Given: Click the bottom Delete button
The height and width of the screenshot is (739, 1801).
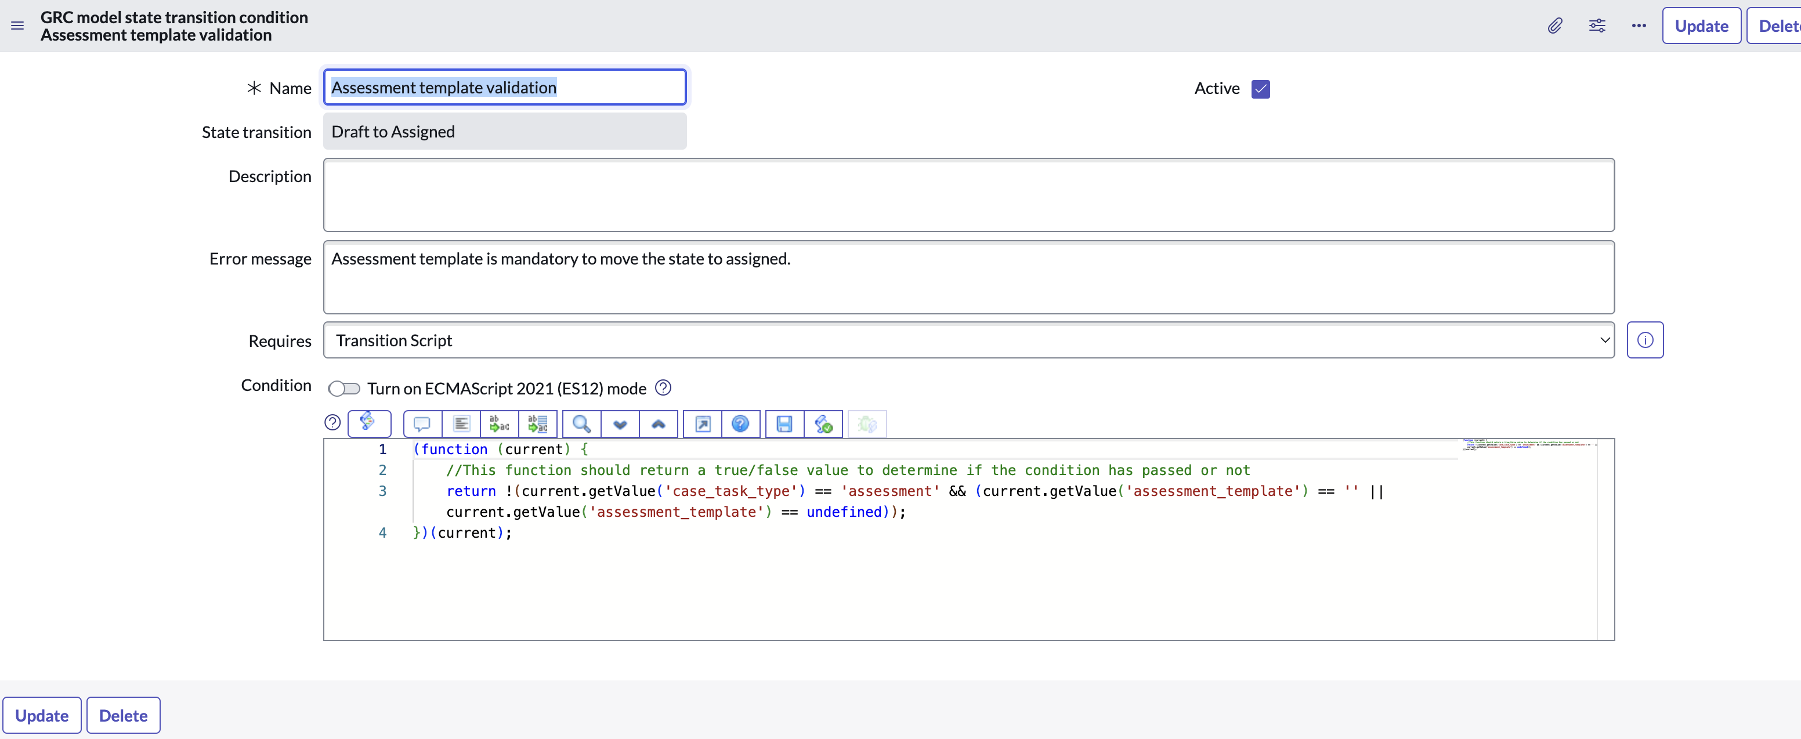Looking at the screenshot, I should click(x=123, y=715).
